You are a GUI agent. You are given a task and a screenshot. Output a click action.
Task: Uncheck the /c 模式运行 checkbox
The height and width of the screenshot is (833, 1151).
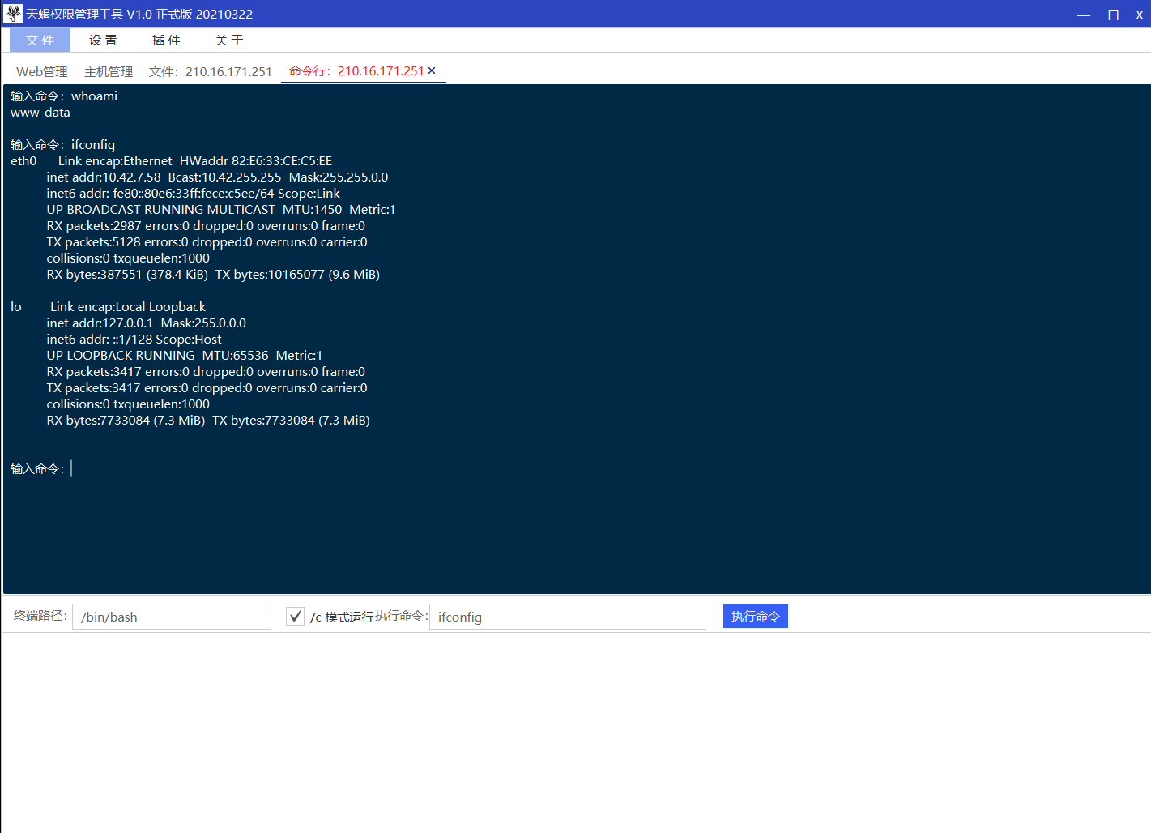(295, 616)
